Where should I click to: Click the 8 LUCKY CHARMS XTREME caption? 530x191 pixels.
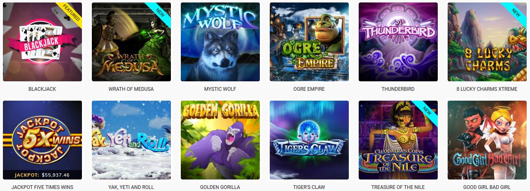pos(487,89)
